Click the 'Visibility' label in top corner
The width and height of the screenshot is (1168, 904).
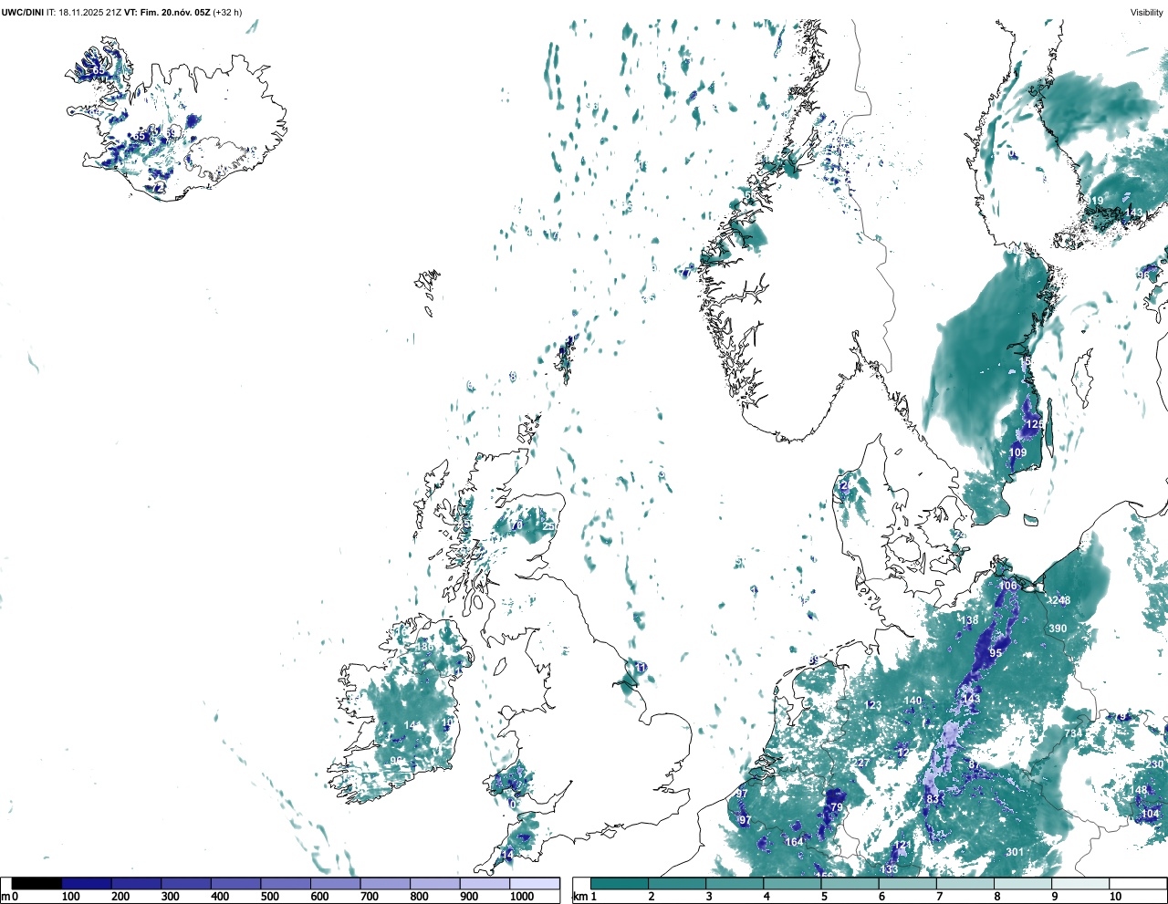pos(1146,13)
